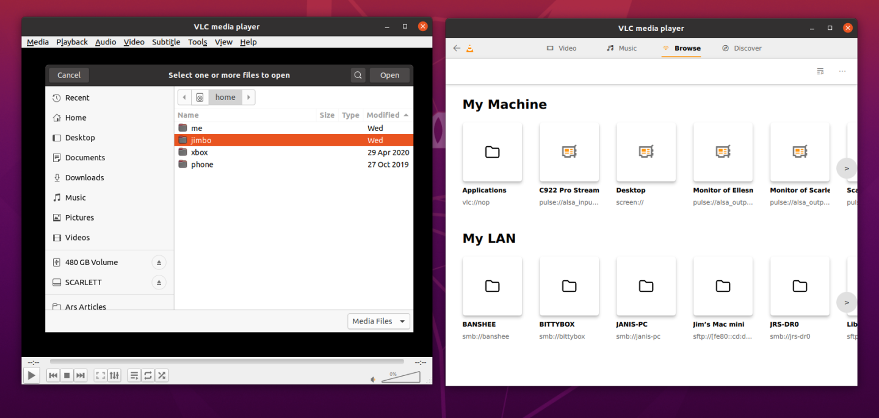
Task: Click the playlist view icon above My Machine
Action: (820, 71)
